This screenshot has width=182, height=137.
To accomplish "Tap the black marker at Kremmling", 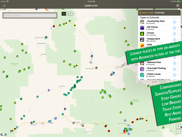I will pos(96,68).
